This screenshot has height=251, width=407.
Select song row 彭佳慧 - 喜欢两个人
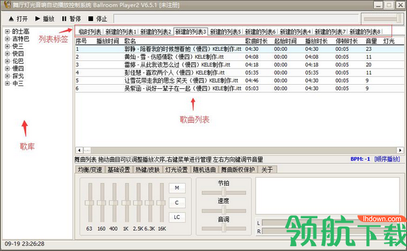point(239,73)
